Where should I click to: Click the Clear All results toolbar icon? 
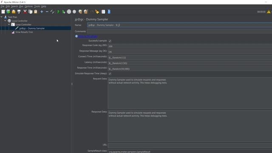pos(86,11)
